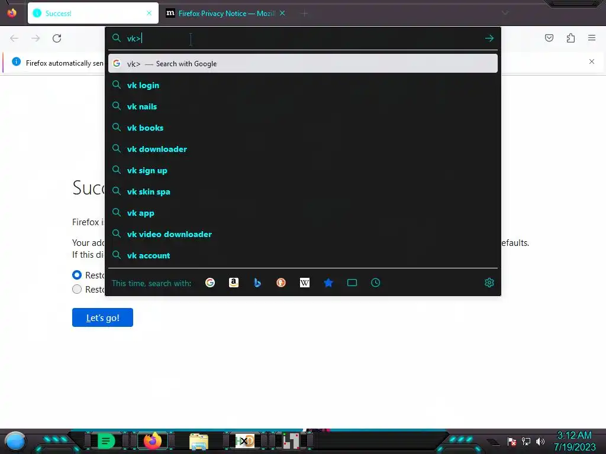Pick the 'vk skin spa' suggestion

[x=302, y=192]
